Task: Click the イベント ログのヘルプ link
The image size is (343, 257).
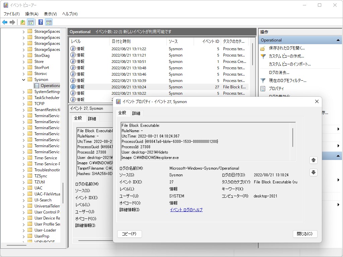Action: (186, 210)
